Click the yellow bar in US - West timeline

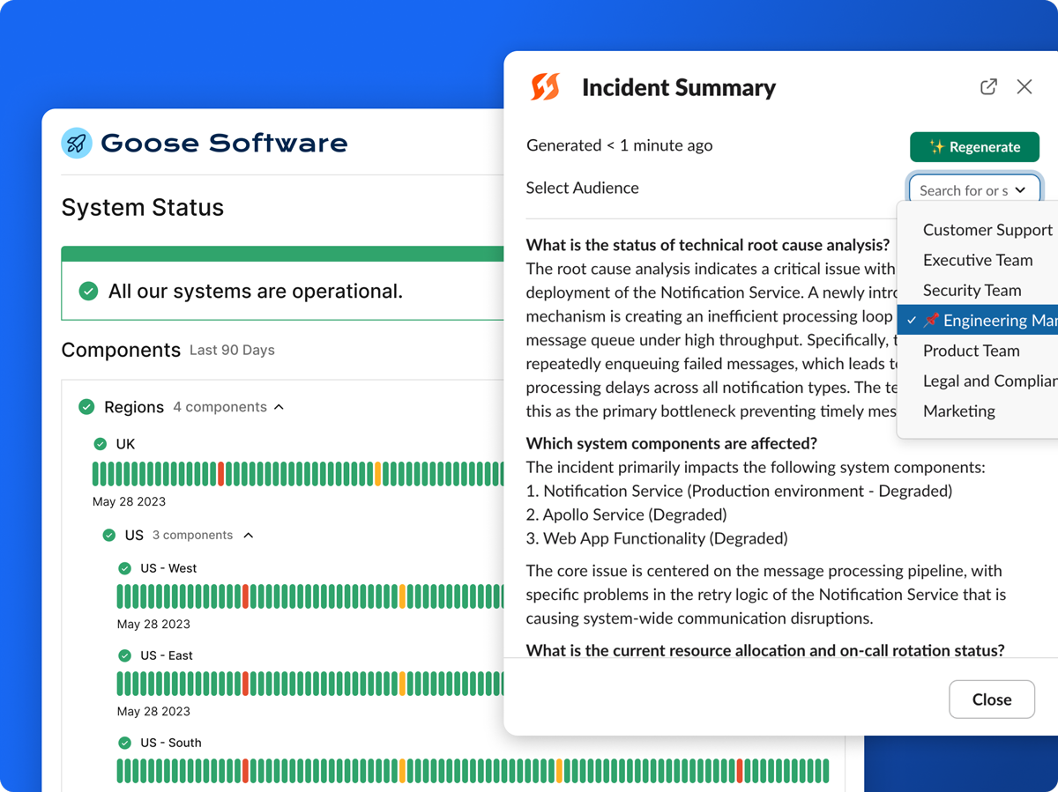coord(403,596)
